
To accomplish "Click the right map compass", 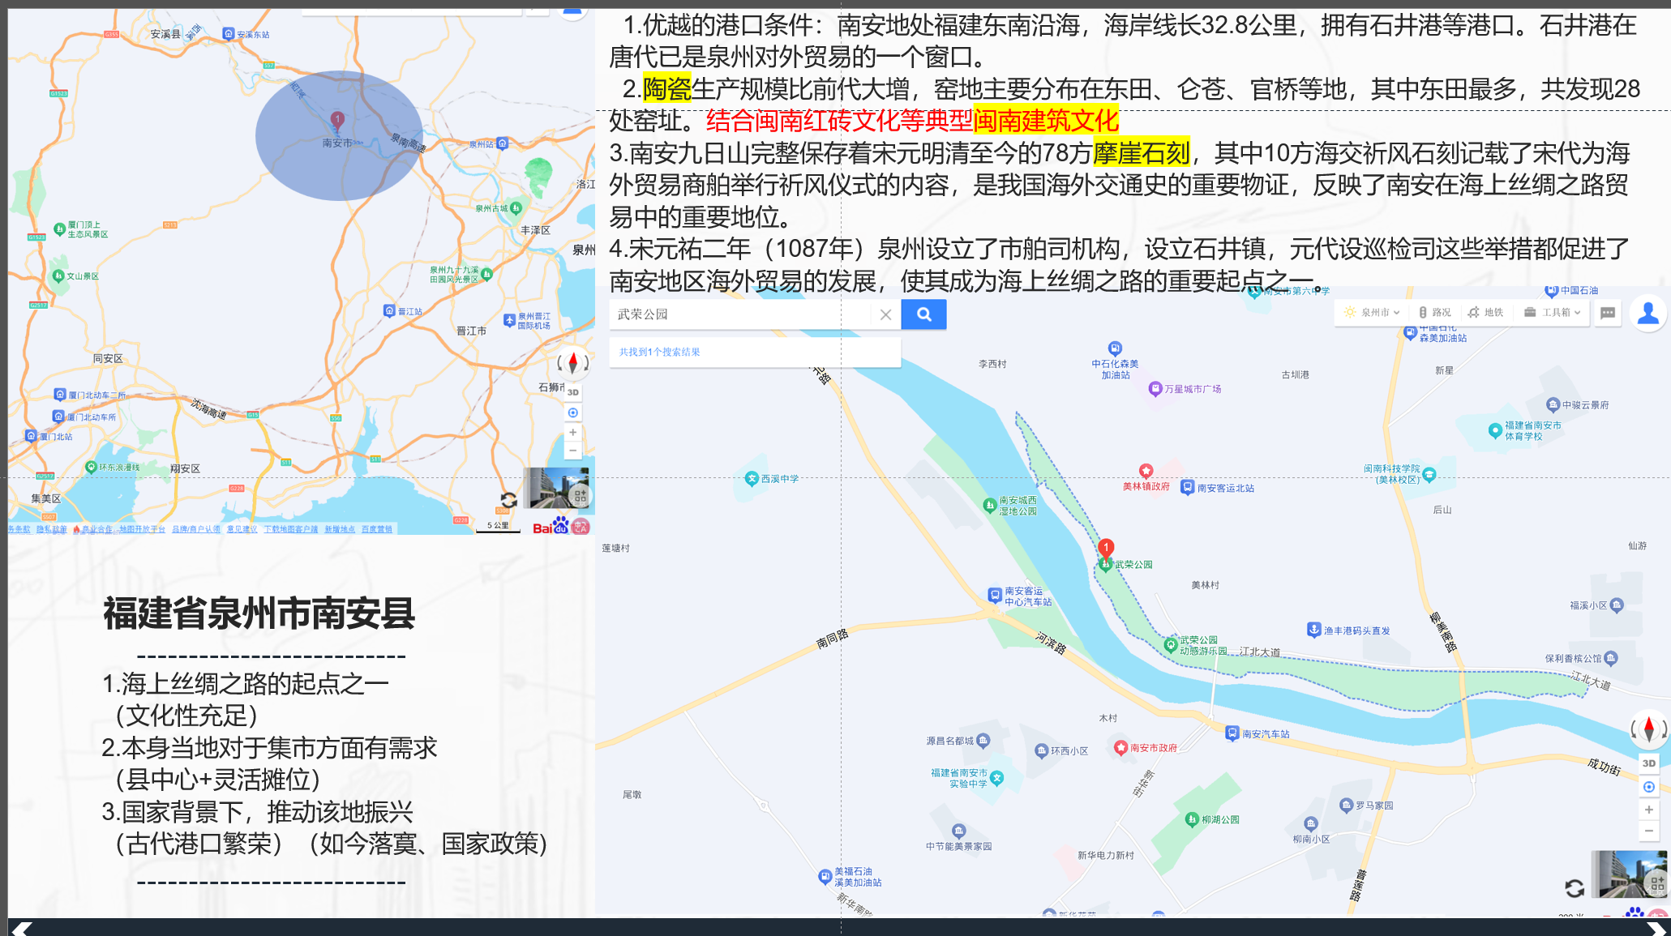I will [x=1648, y=729].
